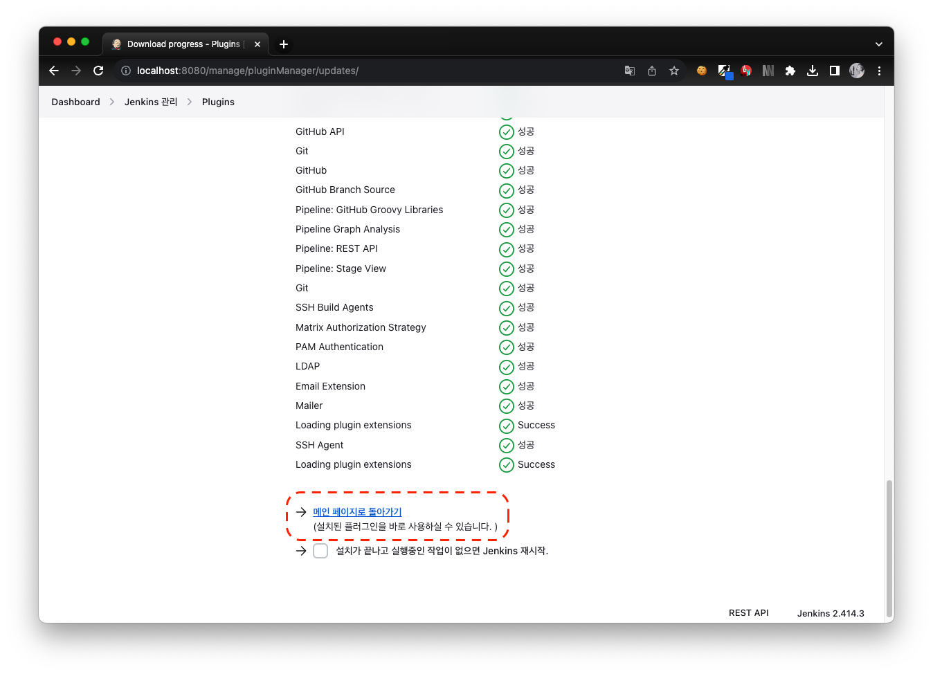Bookmark this page with the star
The image size is (933, 674).
(674, 71)
